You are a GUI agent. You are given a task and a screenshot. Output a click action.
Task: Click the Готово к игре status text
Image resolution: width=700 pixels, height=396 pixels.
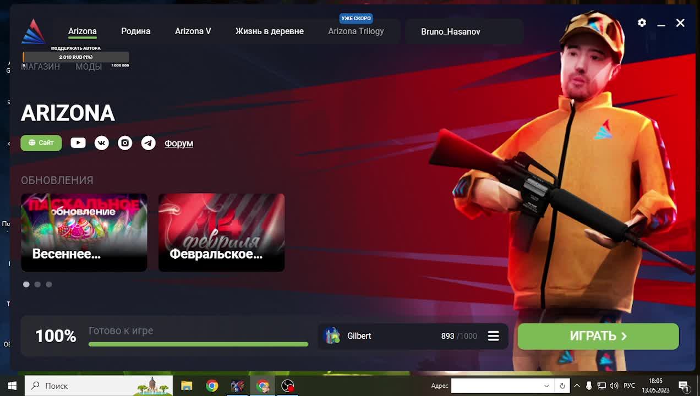tap(121, 331)
